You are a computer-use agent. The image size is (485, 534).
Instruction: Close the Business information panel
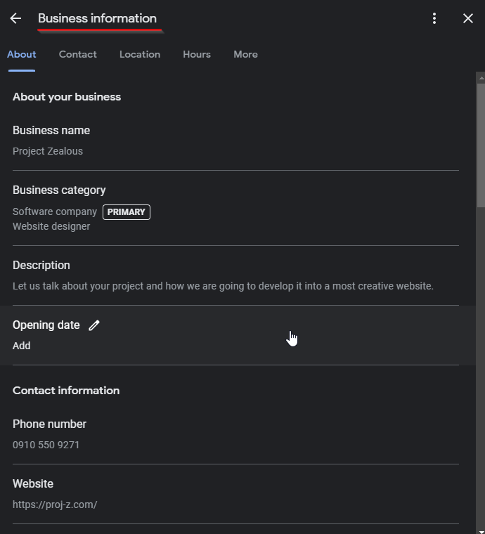[468, 19]
